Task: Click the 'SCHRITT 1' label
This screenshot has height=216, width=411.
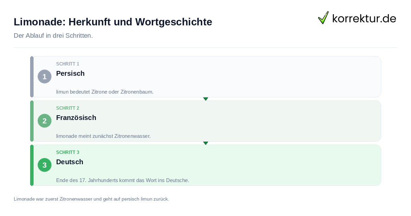Action: (x=68, y=64)
